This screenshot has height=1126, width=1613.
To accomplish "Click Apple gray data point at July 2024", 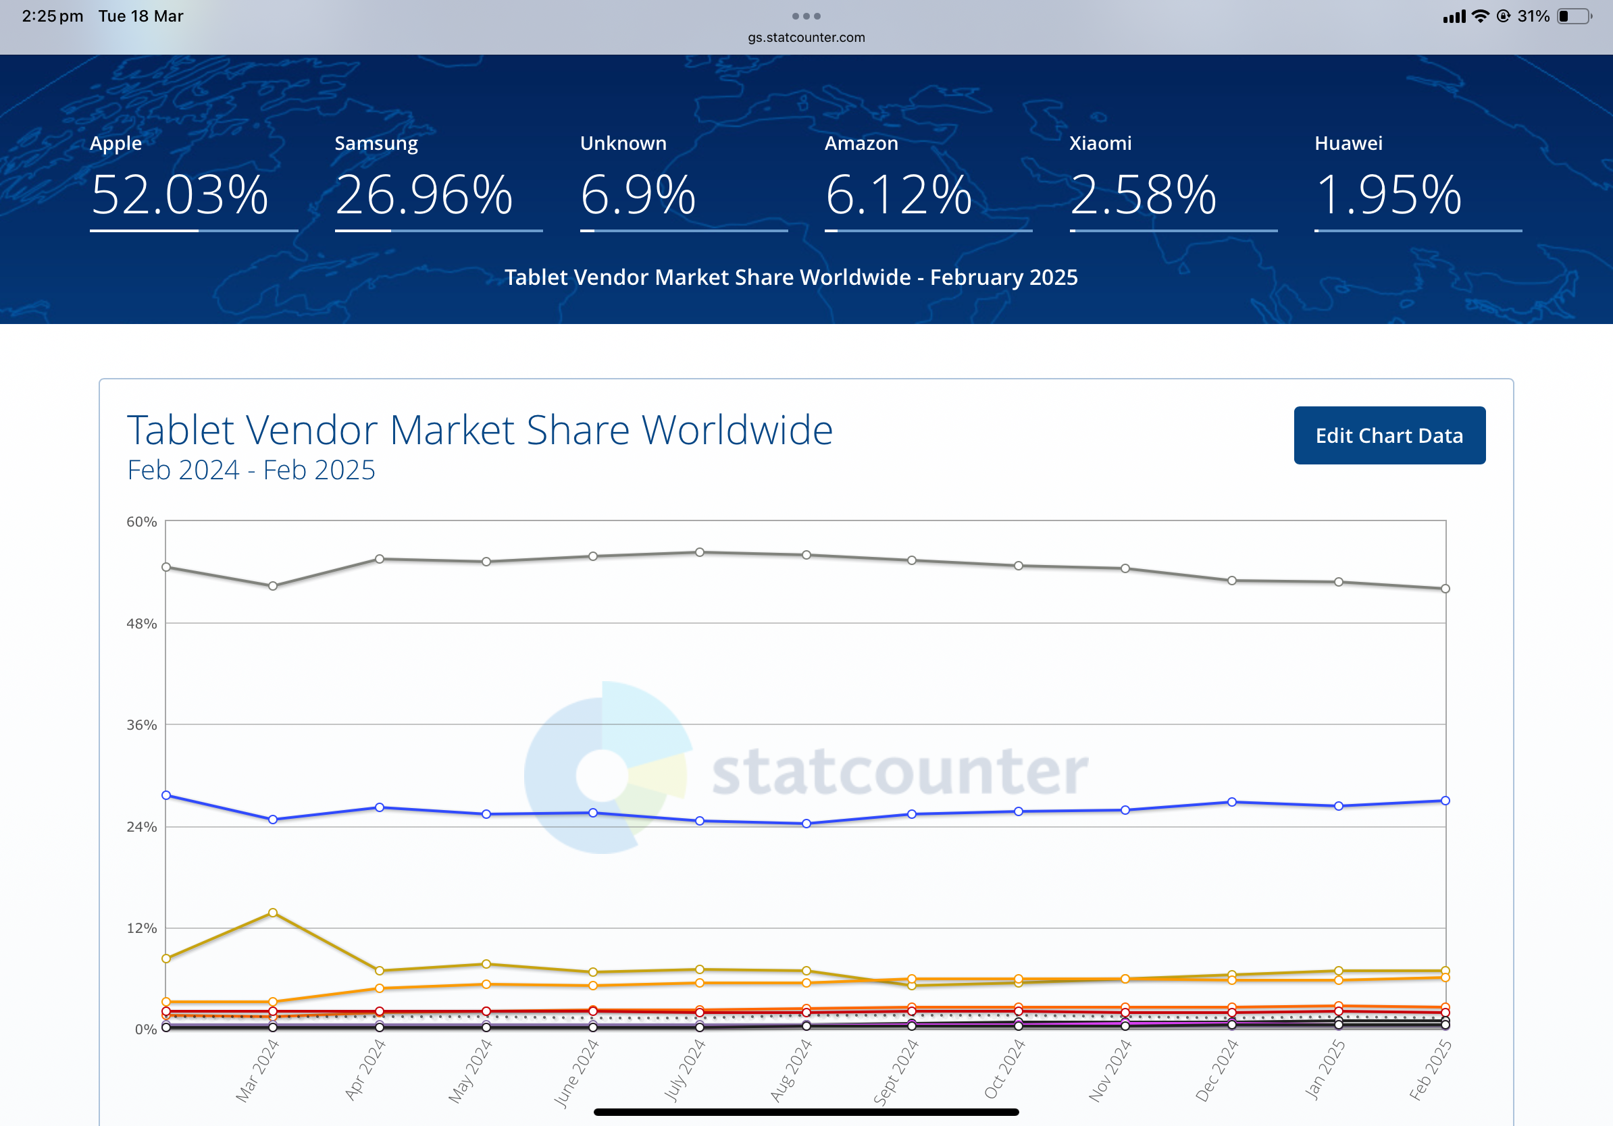I will click(700, 552).
